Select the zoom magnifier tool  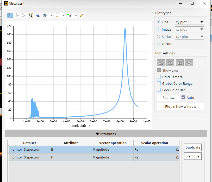coord(10,15)
